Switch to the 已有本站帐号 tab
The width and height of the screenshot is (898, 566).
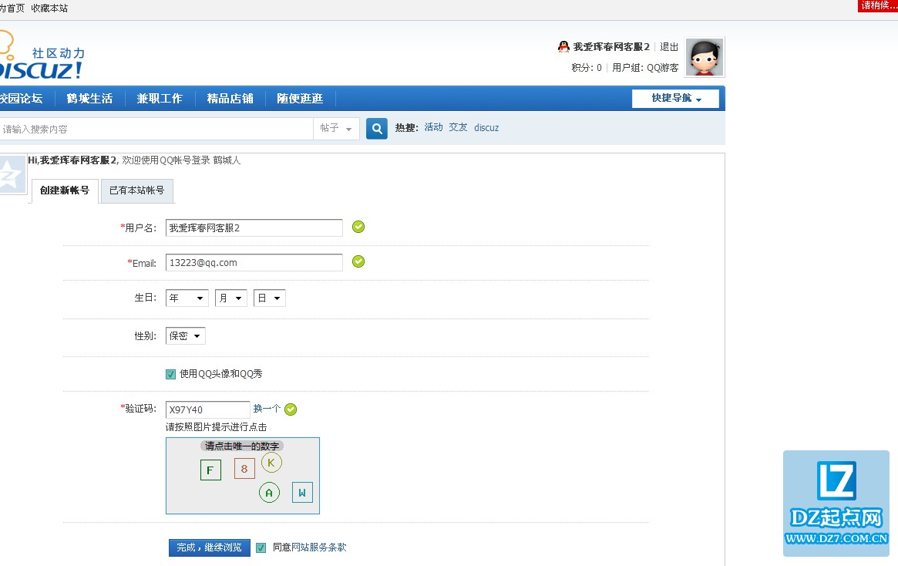(136, 190)
